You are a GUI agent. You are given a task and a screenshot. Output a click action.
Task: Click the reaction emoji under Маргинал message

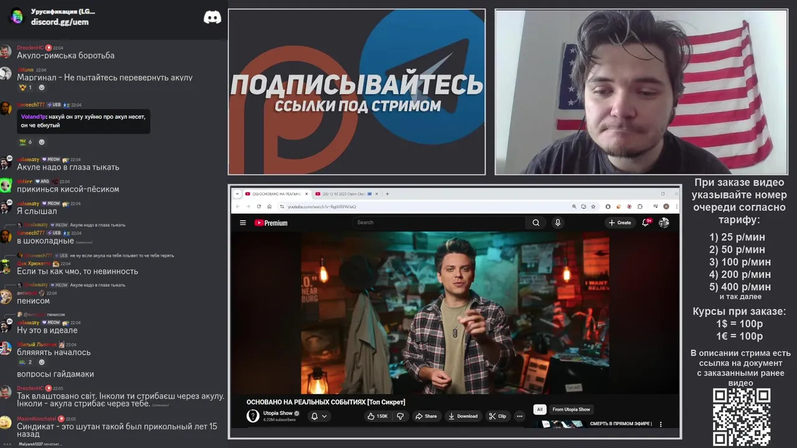[x=26, y=88]
